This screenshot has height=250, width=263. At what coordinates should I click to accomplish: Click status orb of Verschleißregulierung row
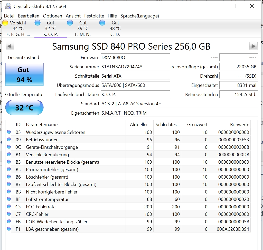click(x=9, y=154)
